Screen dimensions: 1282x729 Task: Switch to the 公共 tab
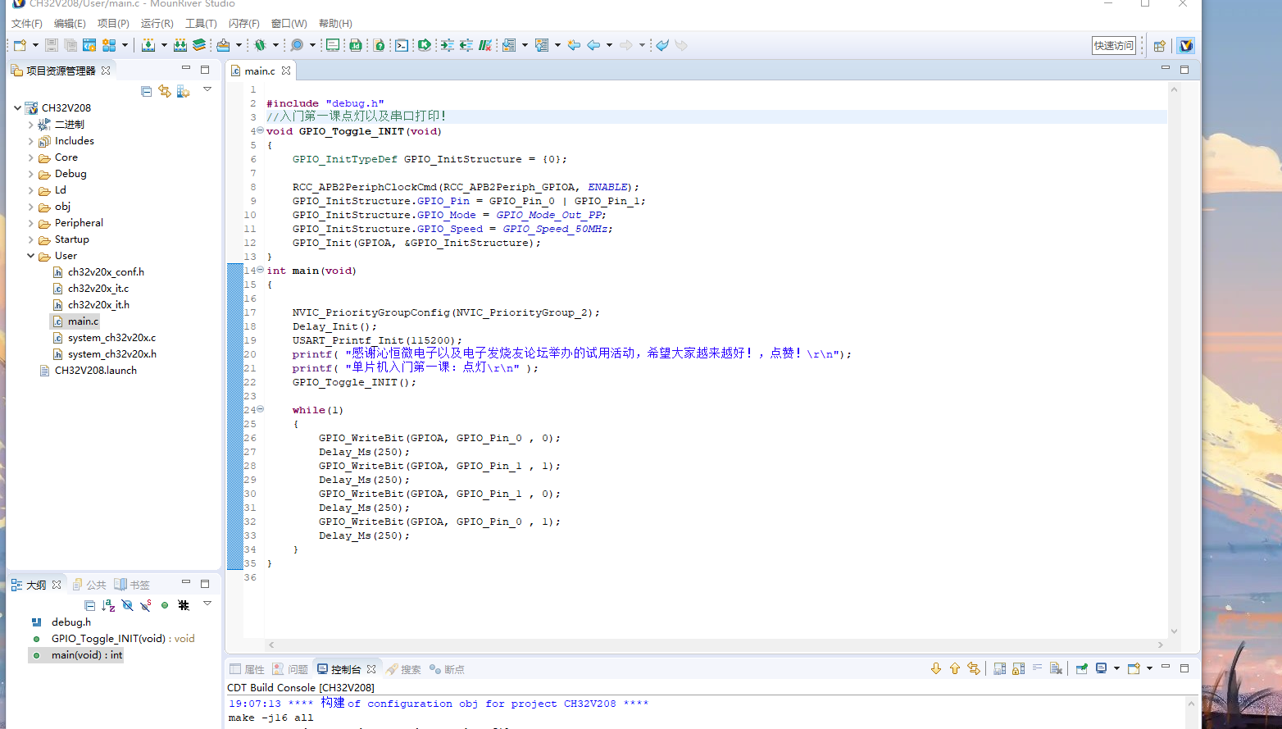[89, 585]
